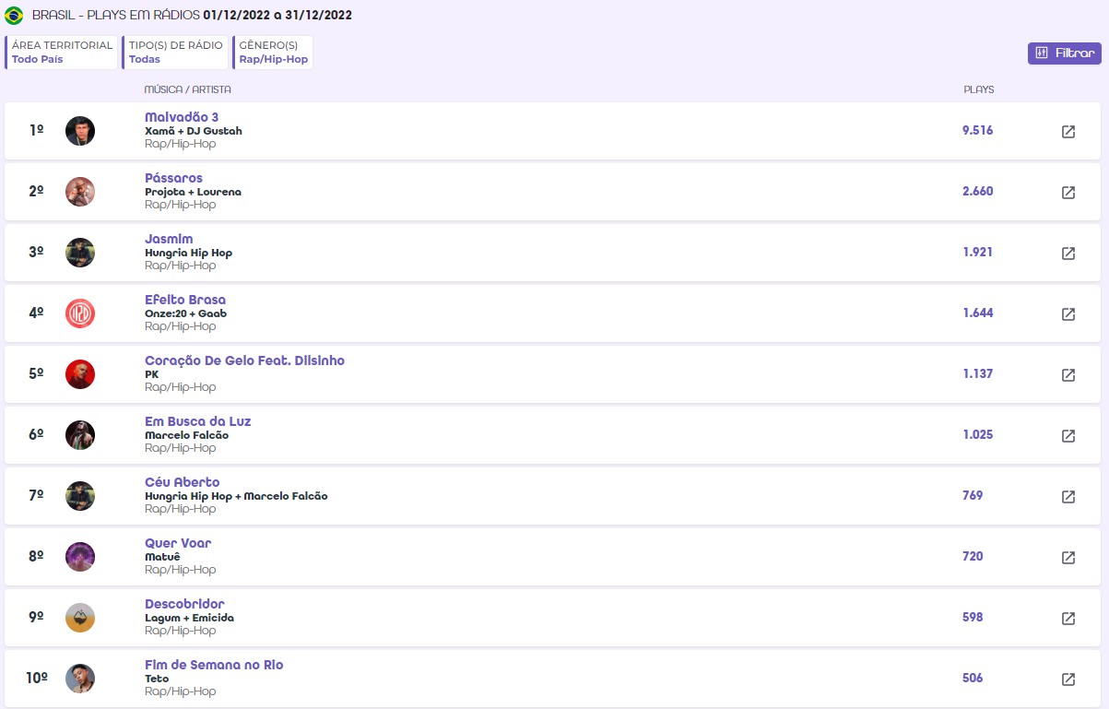The width and height of the screenshot is (1109, 709).
Task: Click the plays count 2.660
Action: point(977,192)
